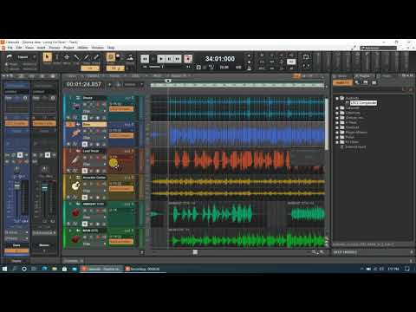The image size is (416, 312).
Task: Click the red Record button
Action: coord(188,59)
